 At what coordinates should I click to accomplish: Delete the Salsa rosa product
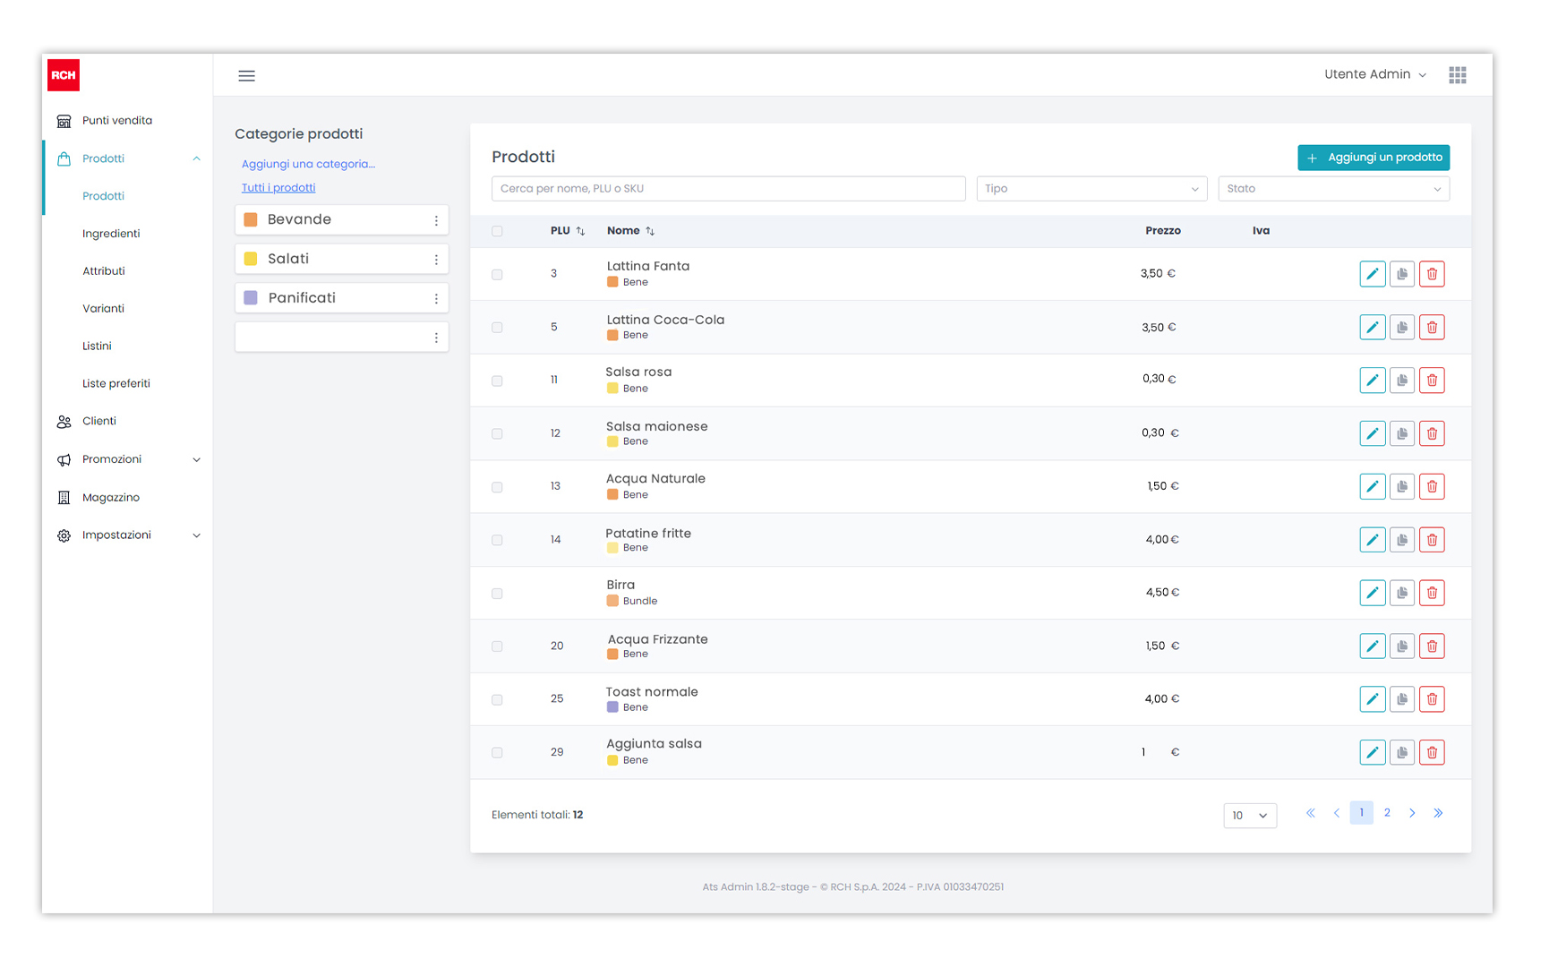click(1432, 381)
